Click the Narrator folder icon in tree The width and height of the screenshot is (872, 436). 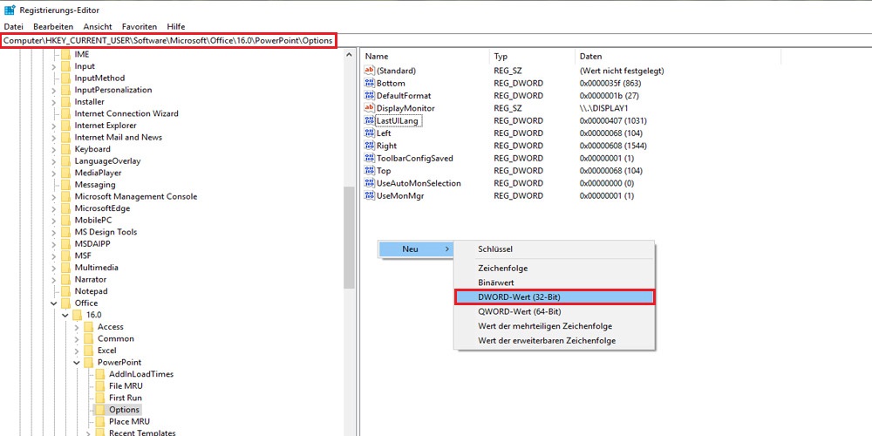[65, 279]
